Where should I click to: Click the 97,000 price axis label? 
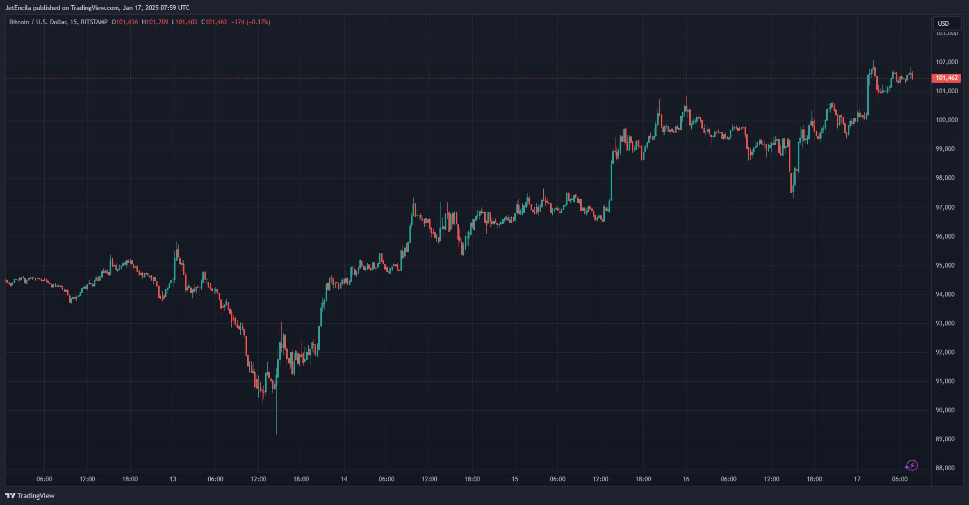[945, 207]
